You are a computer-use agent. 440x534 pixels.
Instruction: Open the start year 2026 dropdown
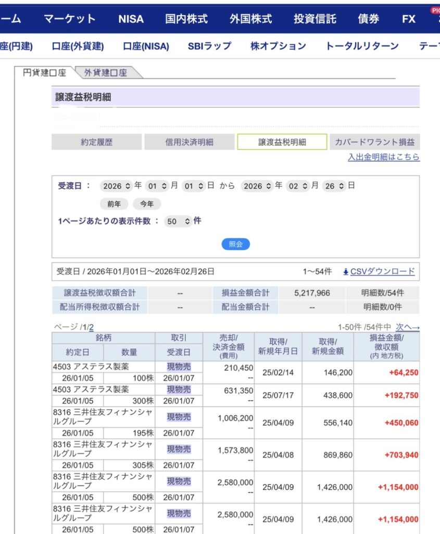pyautogui.click(x=117, y=186)
